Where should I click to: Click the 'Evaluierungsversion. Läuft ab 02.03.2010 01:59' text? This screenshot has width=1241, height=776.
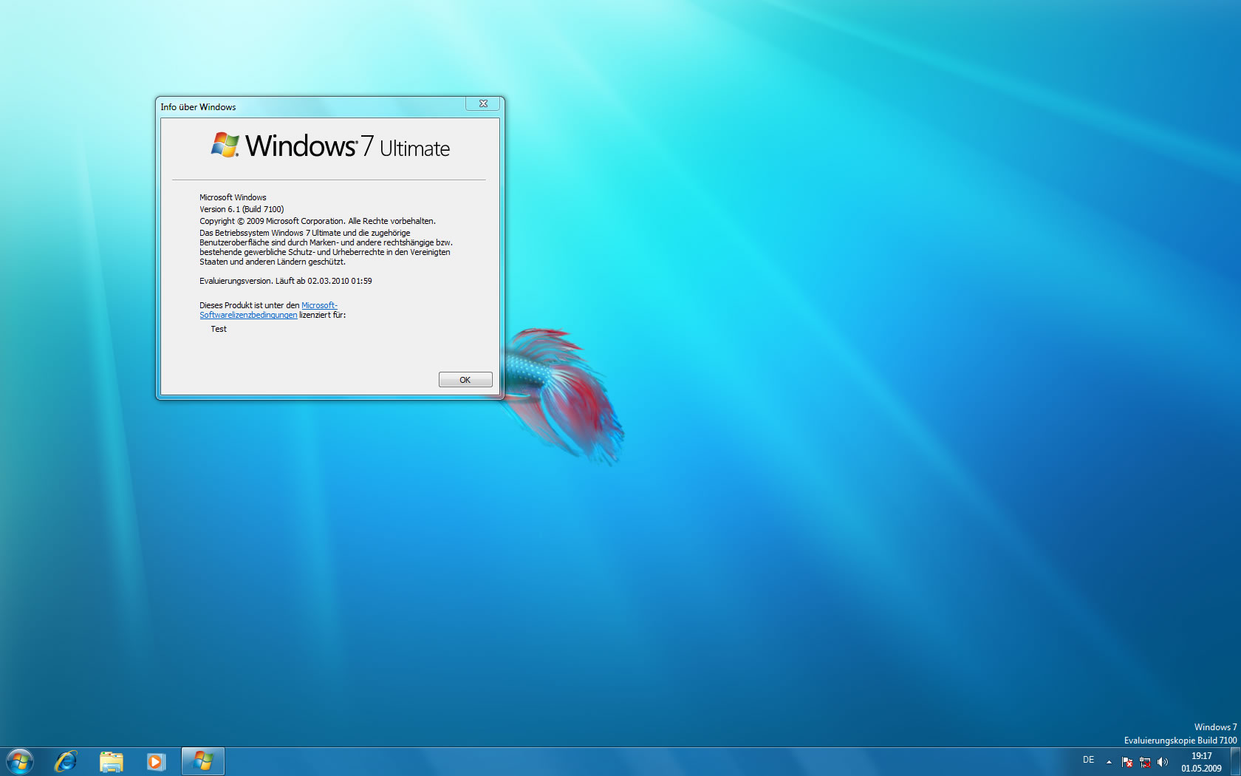[286, 281]
